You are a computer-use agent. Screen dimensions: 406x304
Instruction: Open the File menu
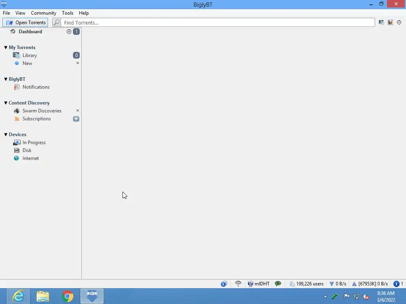[6, 13]
